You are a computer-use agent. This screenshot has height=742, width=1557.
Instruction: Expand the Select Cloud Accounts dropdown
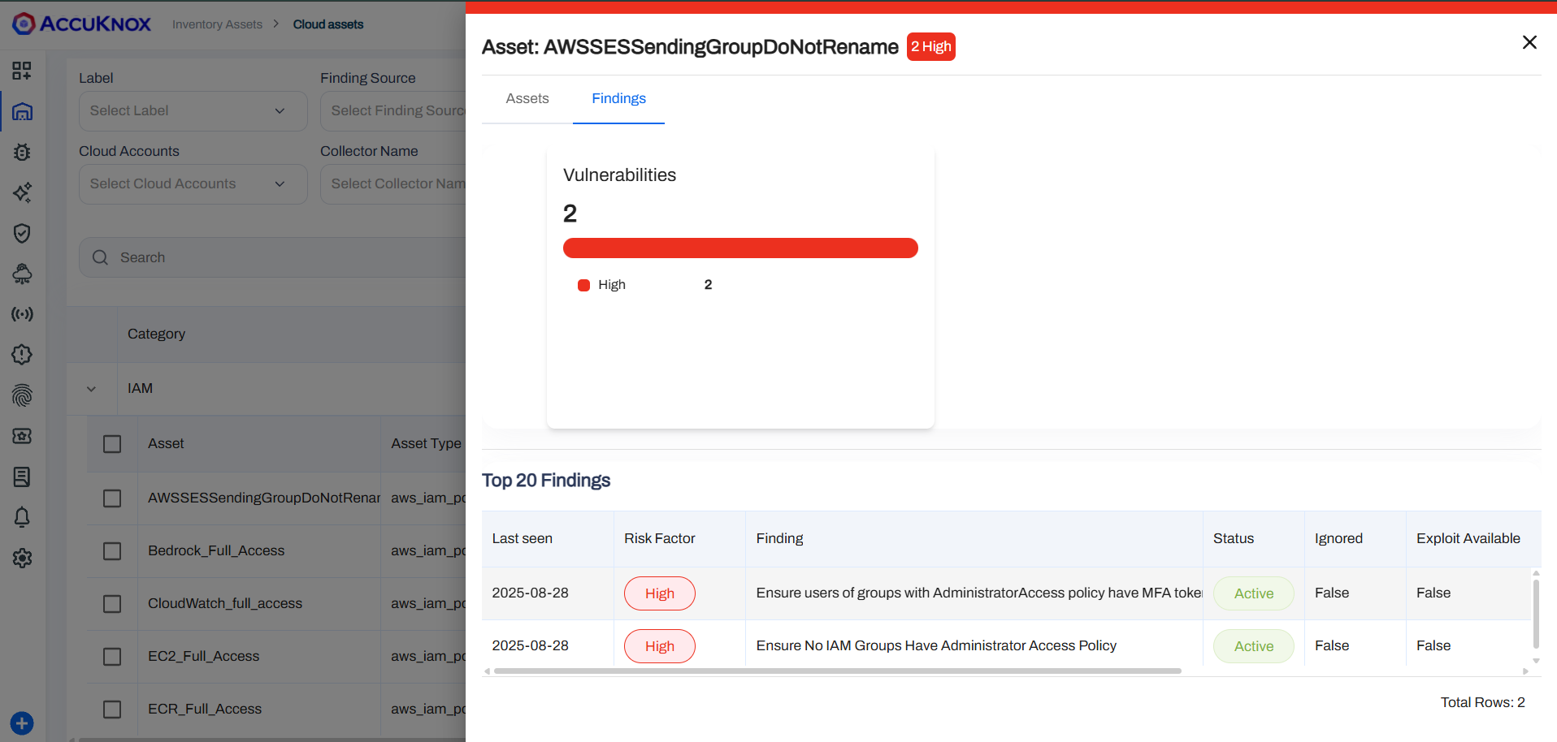pyautogui.click(x=193, y=184)
